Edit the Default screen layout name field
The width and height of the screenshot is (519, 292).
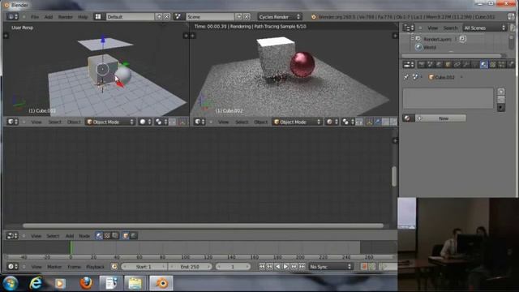[130, 16]
